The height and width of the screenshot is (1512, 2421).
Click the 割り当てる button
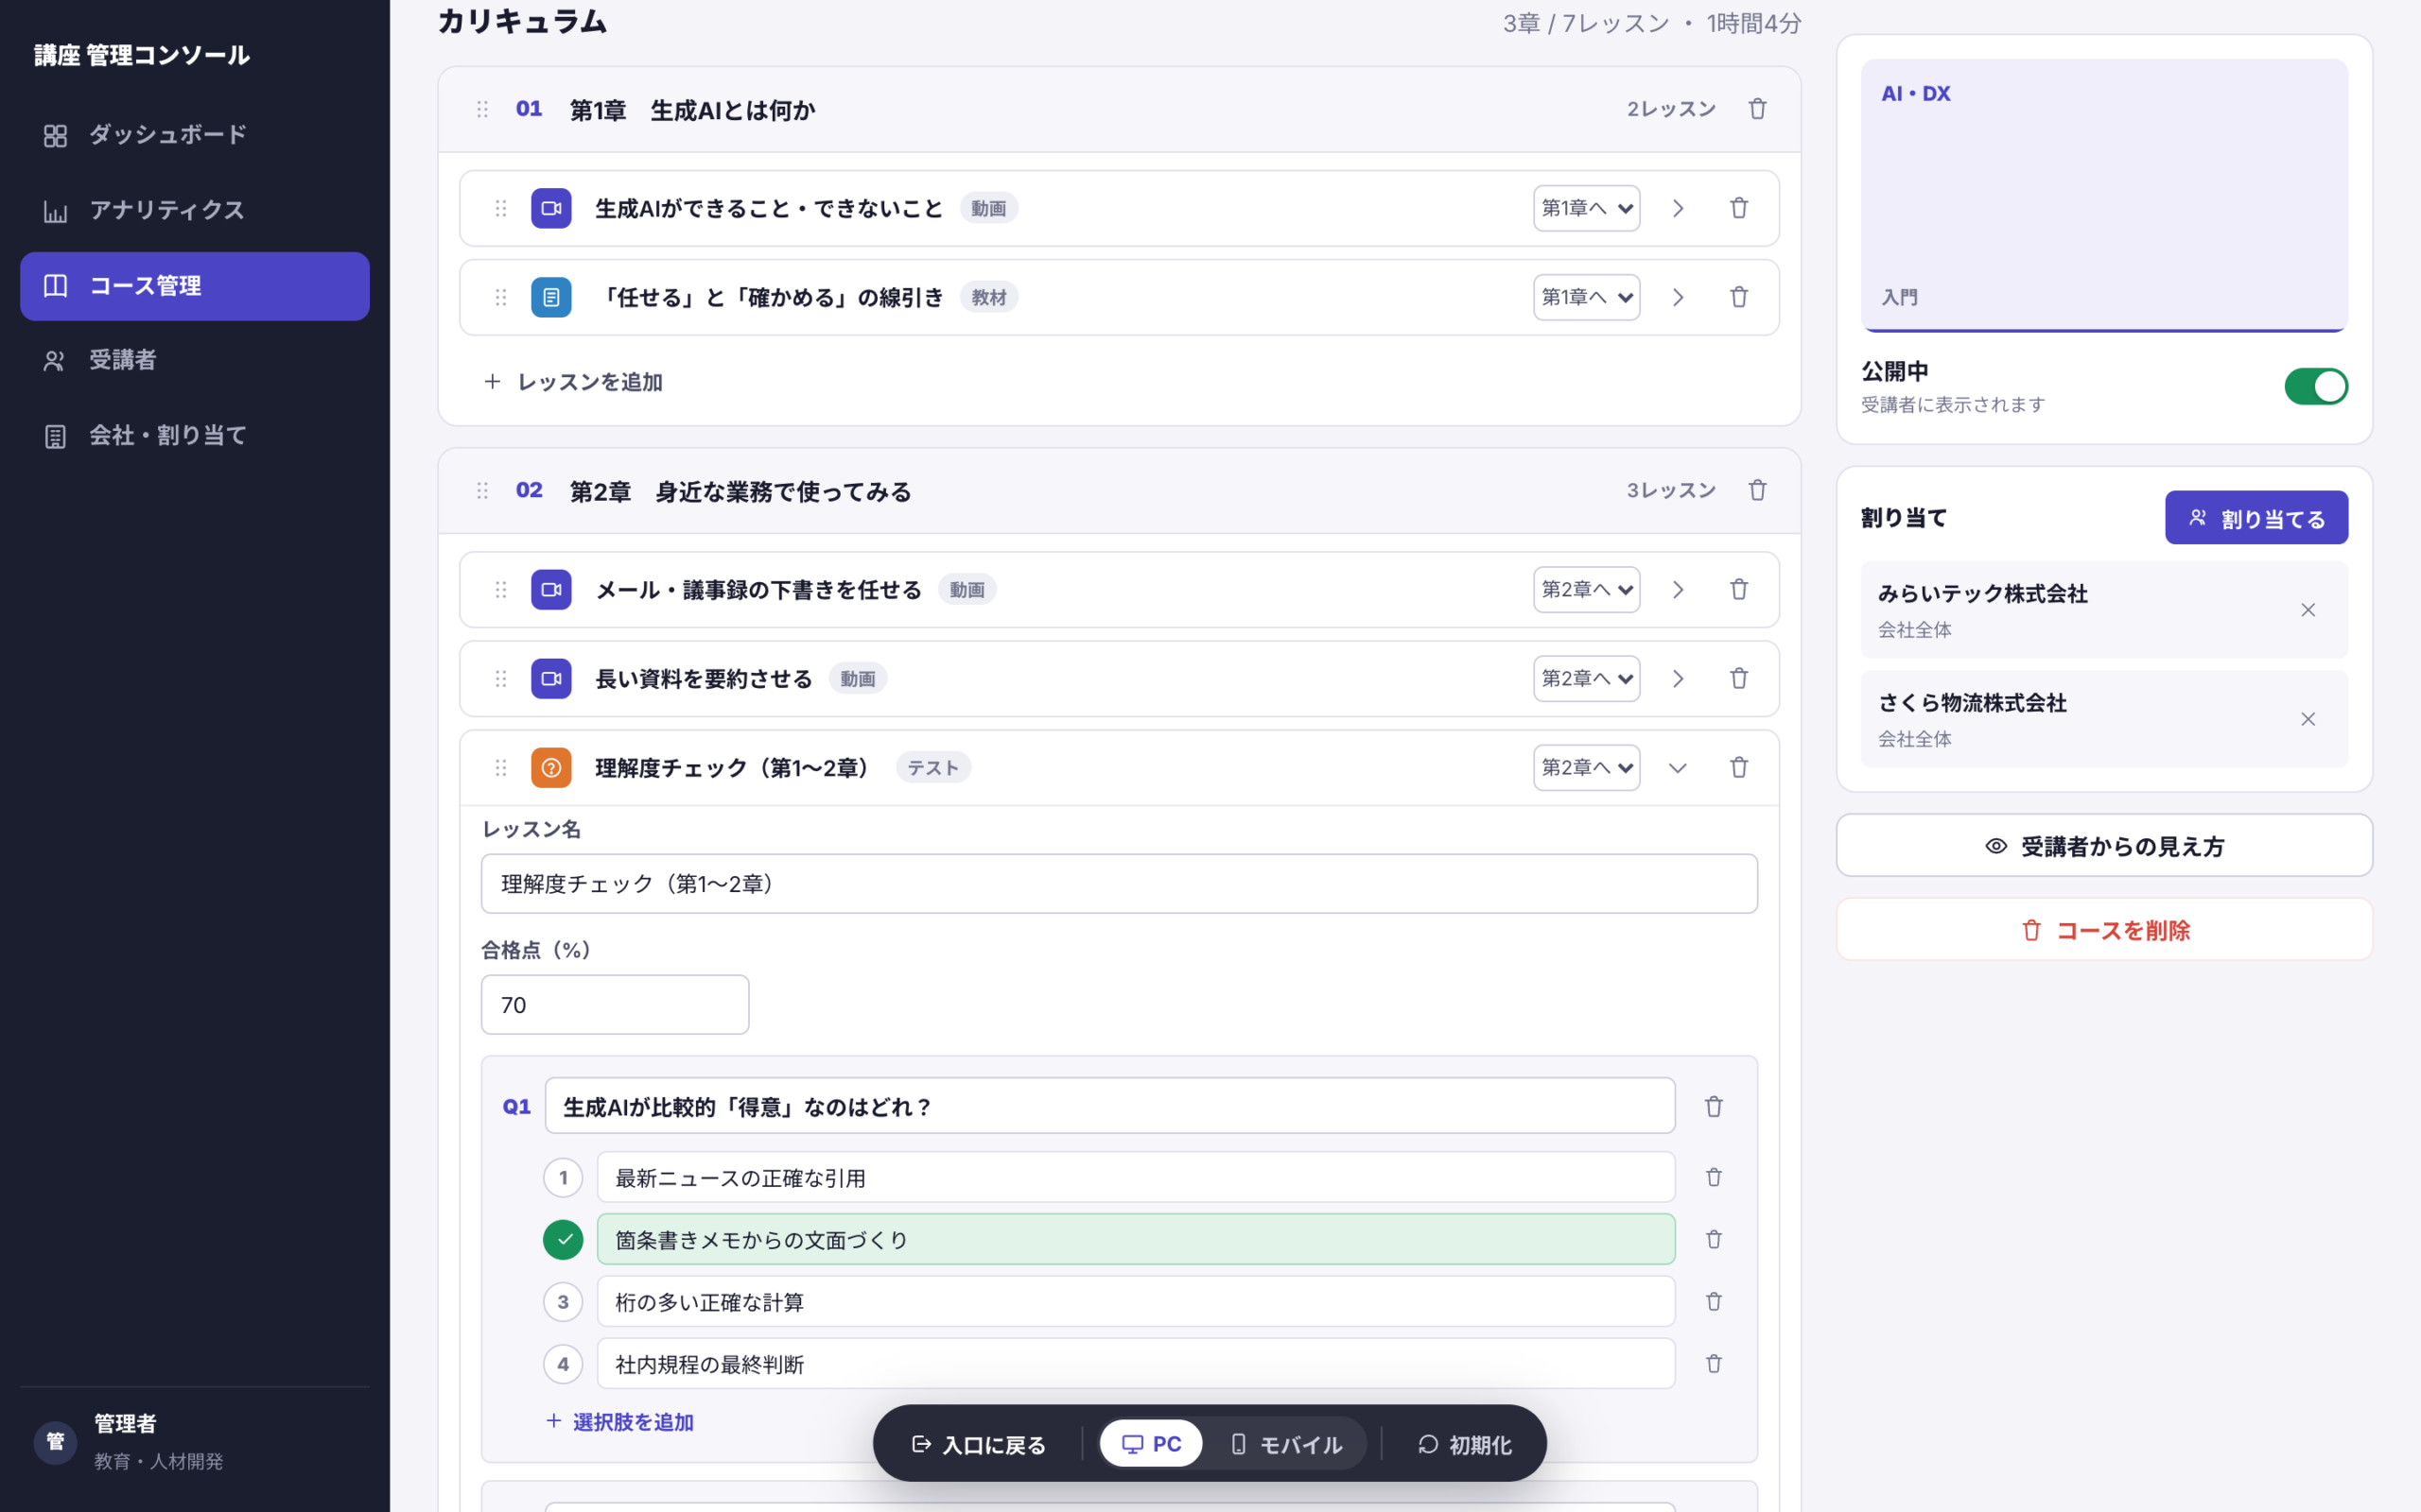pyautogui.click(x=2256, y=517)
